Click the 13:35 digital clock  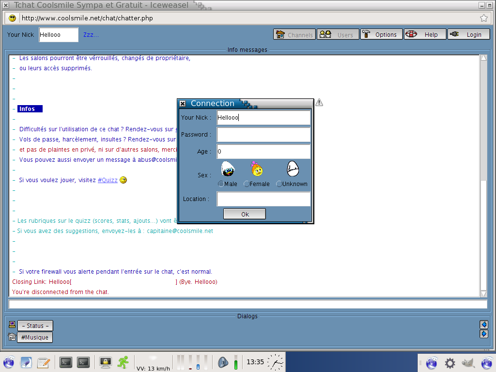(x=255, y=362)
